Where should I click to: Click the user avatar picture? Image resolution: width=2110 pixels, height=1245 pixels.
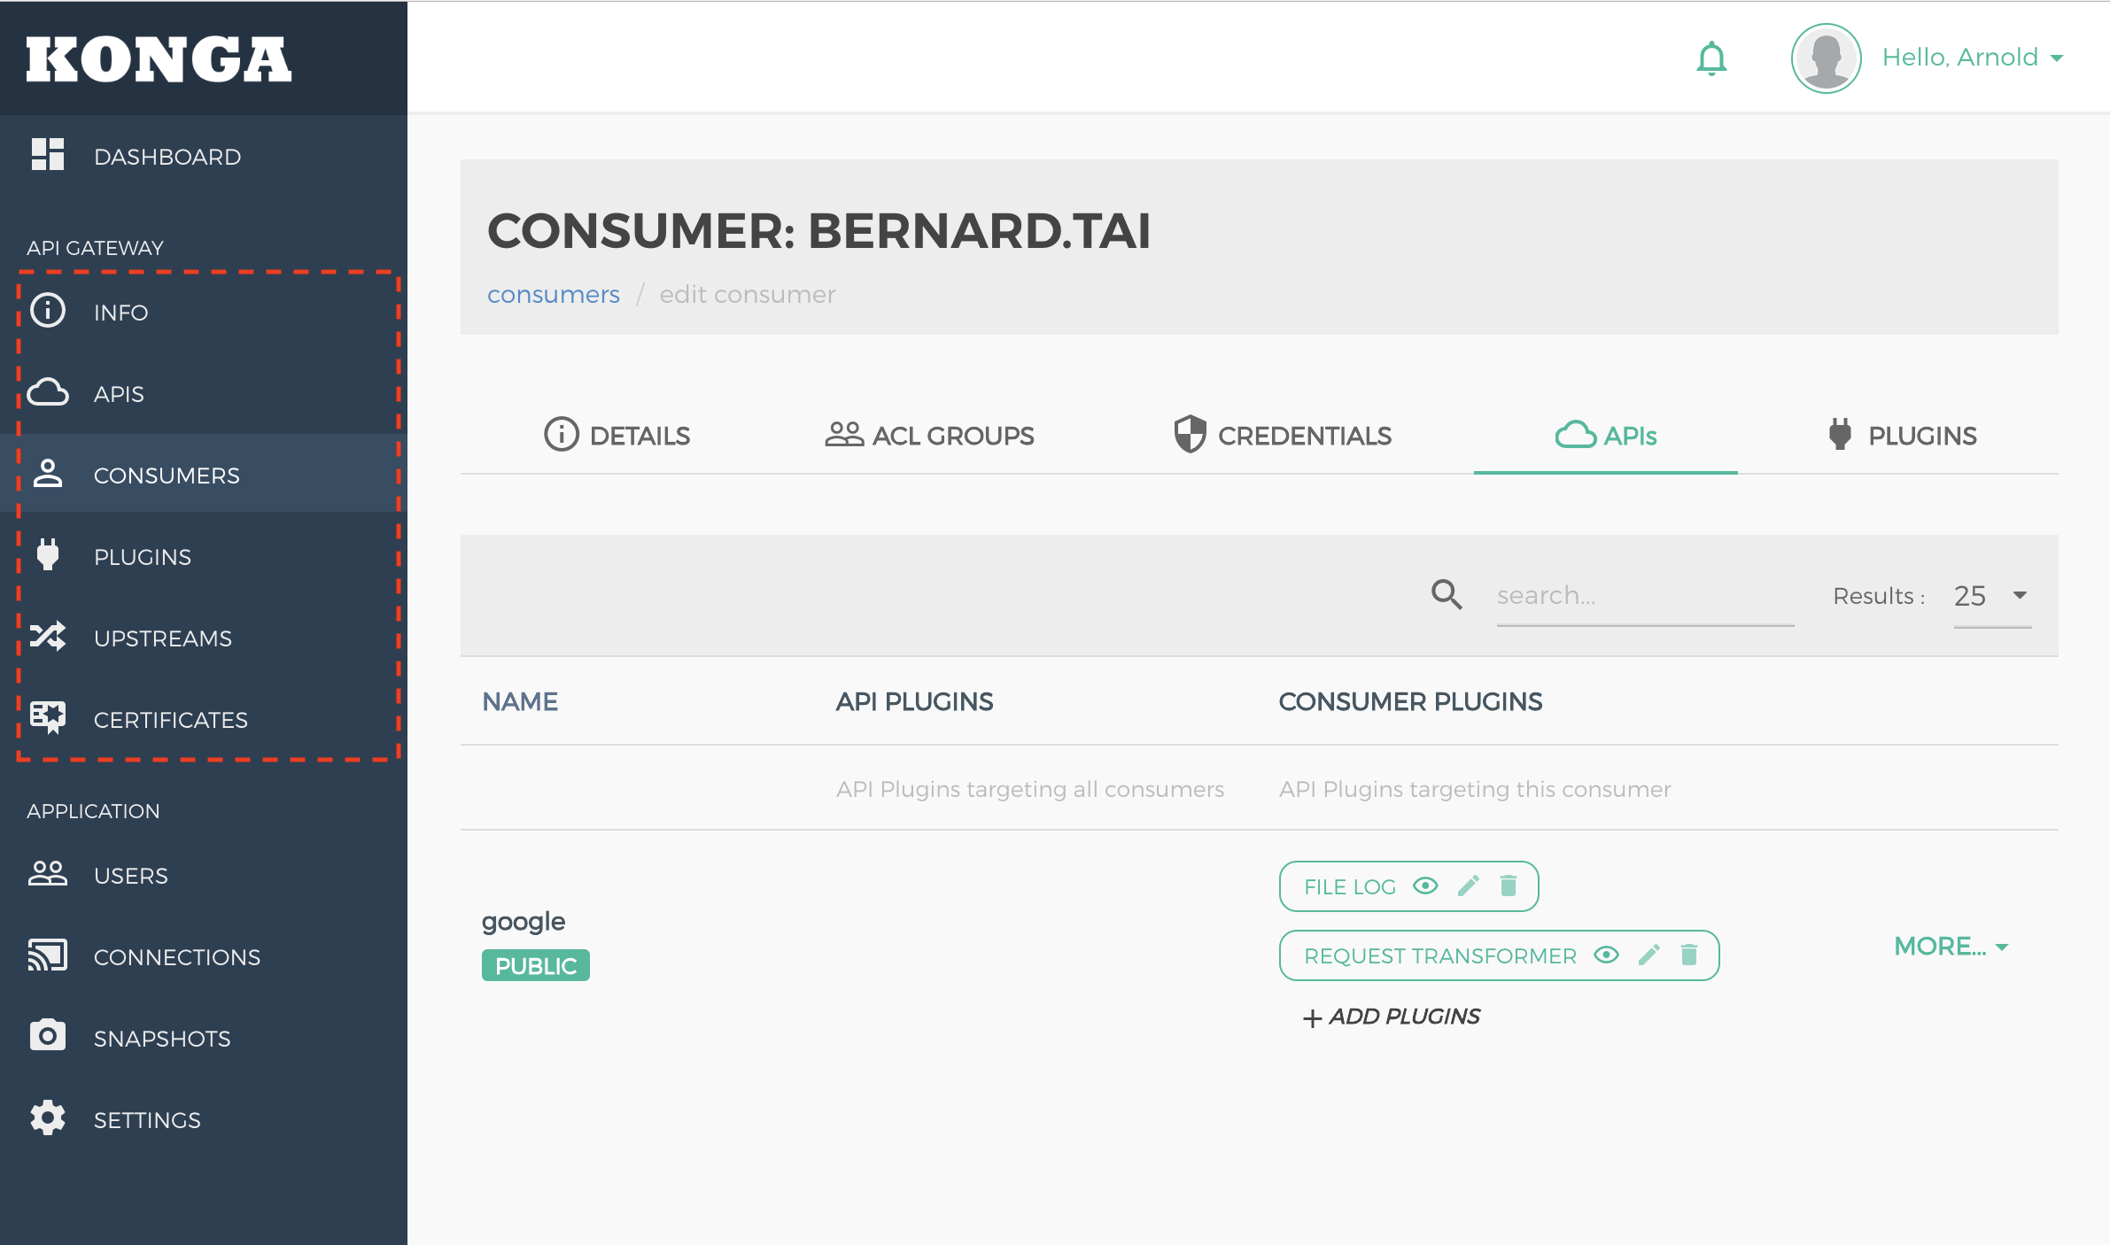(x=1826, y=58)
